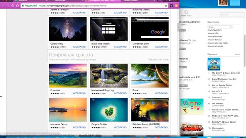The image size is (246, 138).
Task: Click the Jeux splendides shortcut link
Action: (215, 36)
